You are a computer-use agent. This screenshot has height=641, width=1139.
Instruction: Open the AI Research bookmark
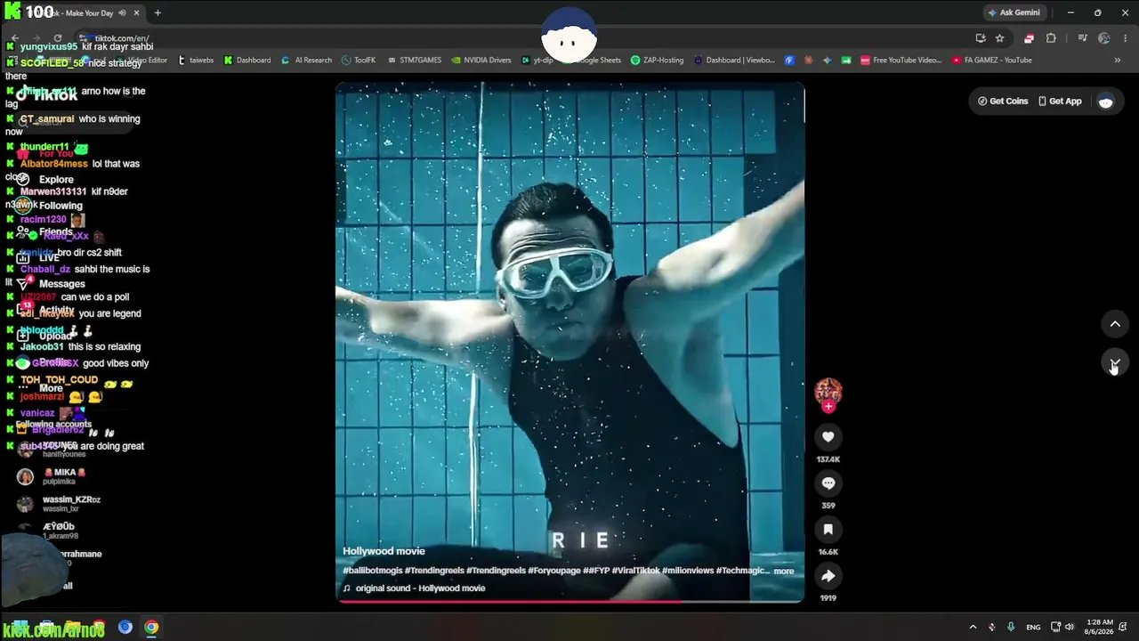(306, 61)
